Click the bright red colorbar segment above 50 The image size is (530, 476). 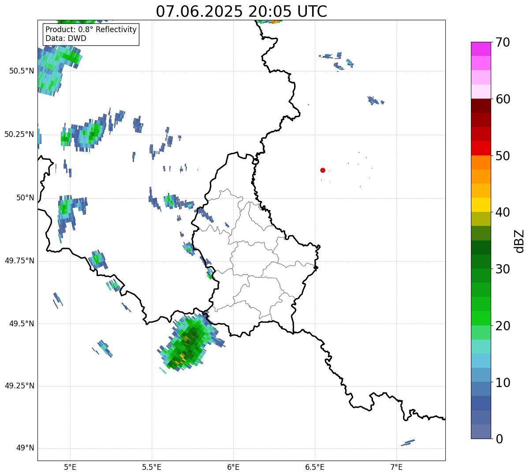point(481,148)
